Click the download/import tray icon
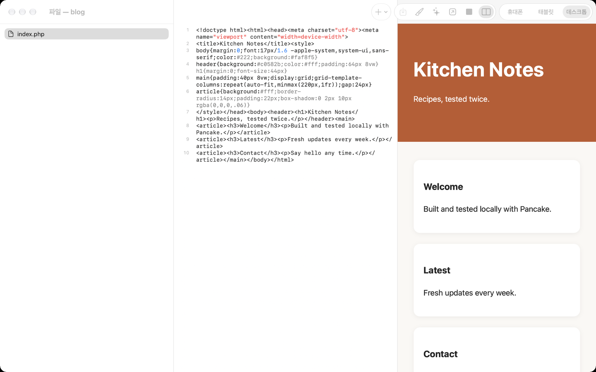The width and height of the screenshot is (596, 372). click(x=403, y=12)
